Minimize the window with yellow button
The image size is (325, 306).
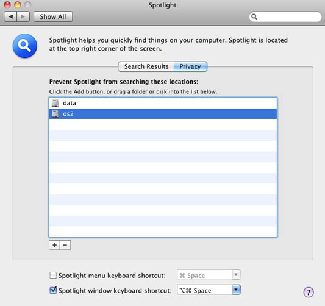click(18, 4)
